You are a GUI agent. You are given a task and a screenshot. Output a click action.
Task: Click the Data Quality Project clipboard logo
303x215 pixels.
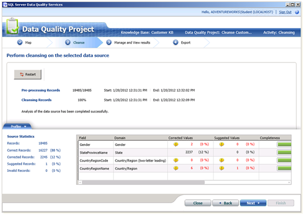click(12, 26)
